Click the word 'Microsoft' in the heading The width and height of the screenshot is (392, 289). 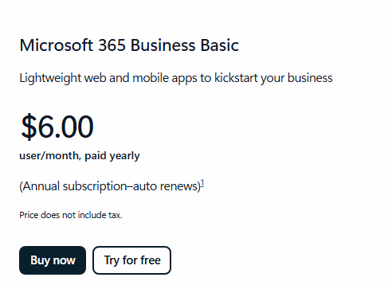click(57, 45)
